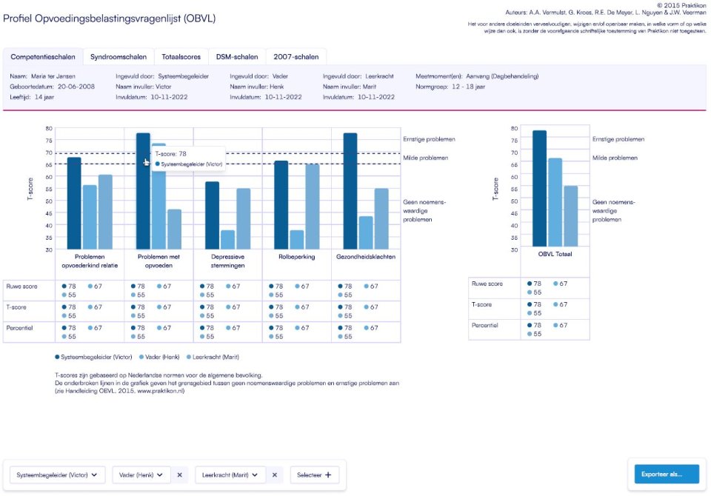Click the plus icon on Selecteer
Image resolution: width=711 pixels, height=496 pixels.
327,475
